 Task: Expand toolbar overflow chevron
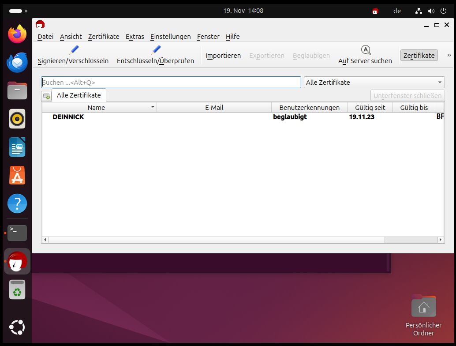click(x=449, y=55)
